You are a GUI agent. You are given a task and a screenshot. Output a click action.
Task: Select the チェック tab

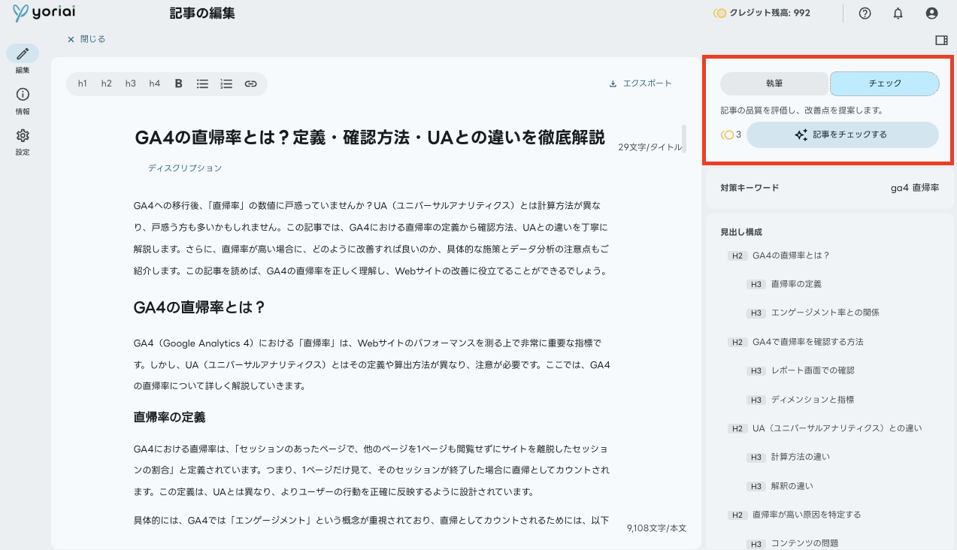pyautogui.click(x=884, y=83)
